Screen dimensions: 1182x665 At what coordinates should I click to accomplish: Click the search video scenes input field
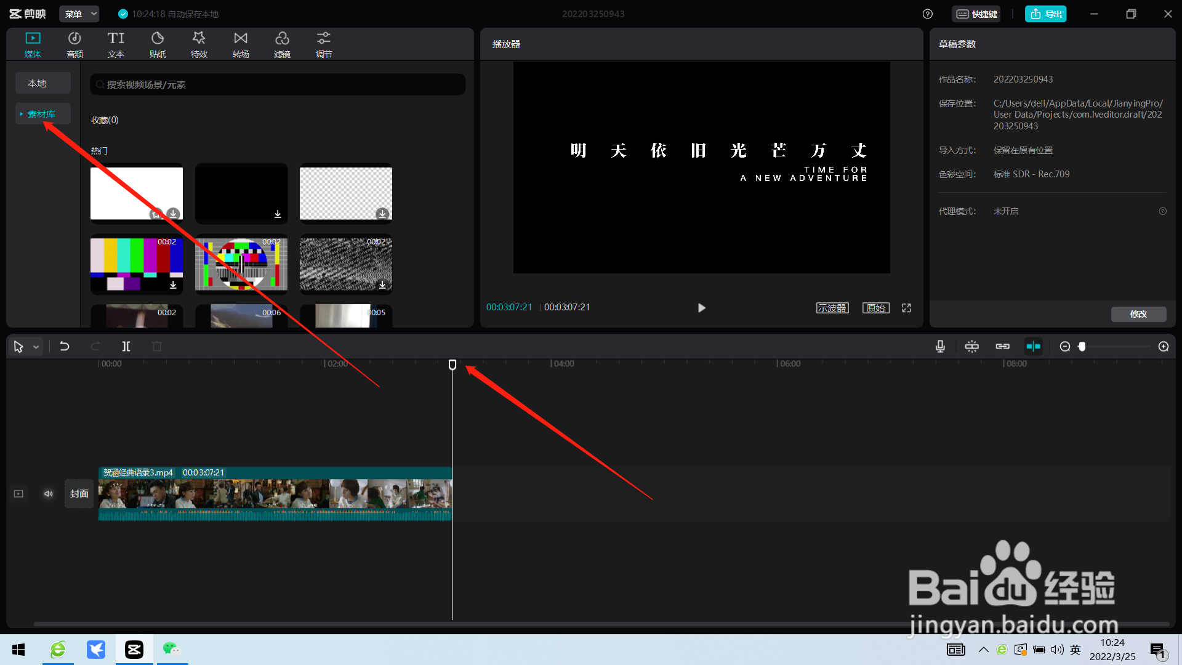[277, 84]
